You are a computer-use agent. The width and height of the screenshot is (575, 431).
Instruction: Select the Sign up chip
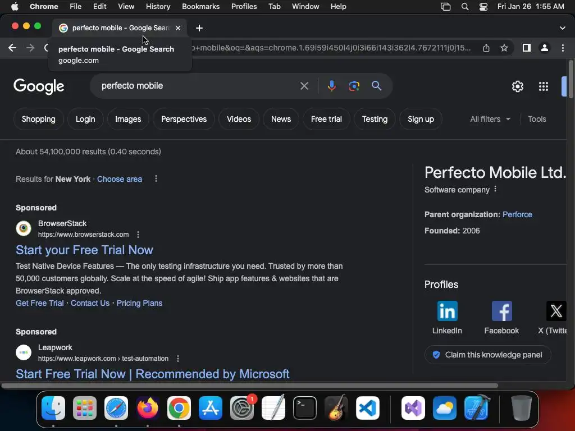[421, 119]
